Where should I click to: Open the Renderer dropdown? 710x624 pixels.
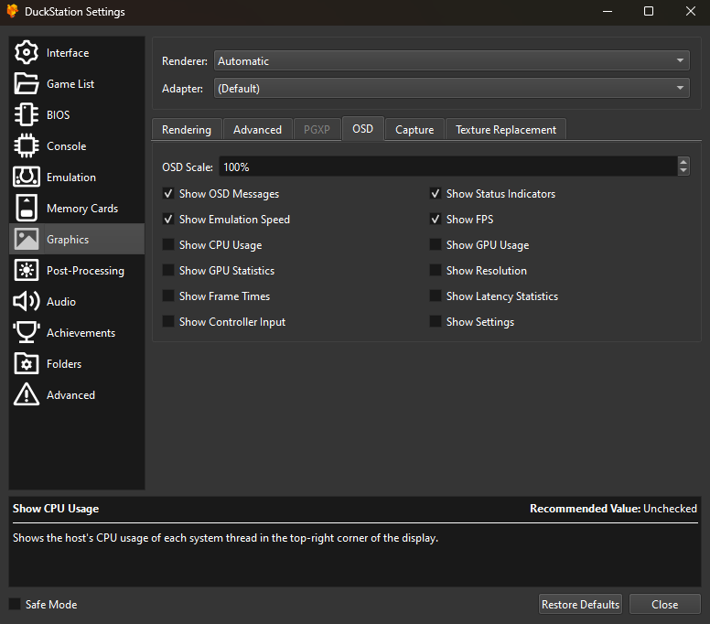451,60
